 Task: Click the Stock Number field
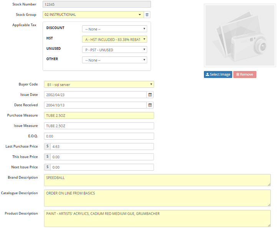[97, 4]
